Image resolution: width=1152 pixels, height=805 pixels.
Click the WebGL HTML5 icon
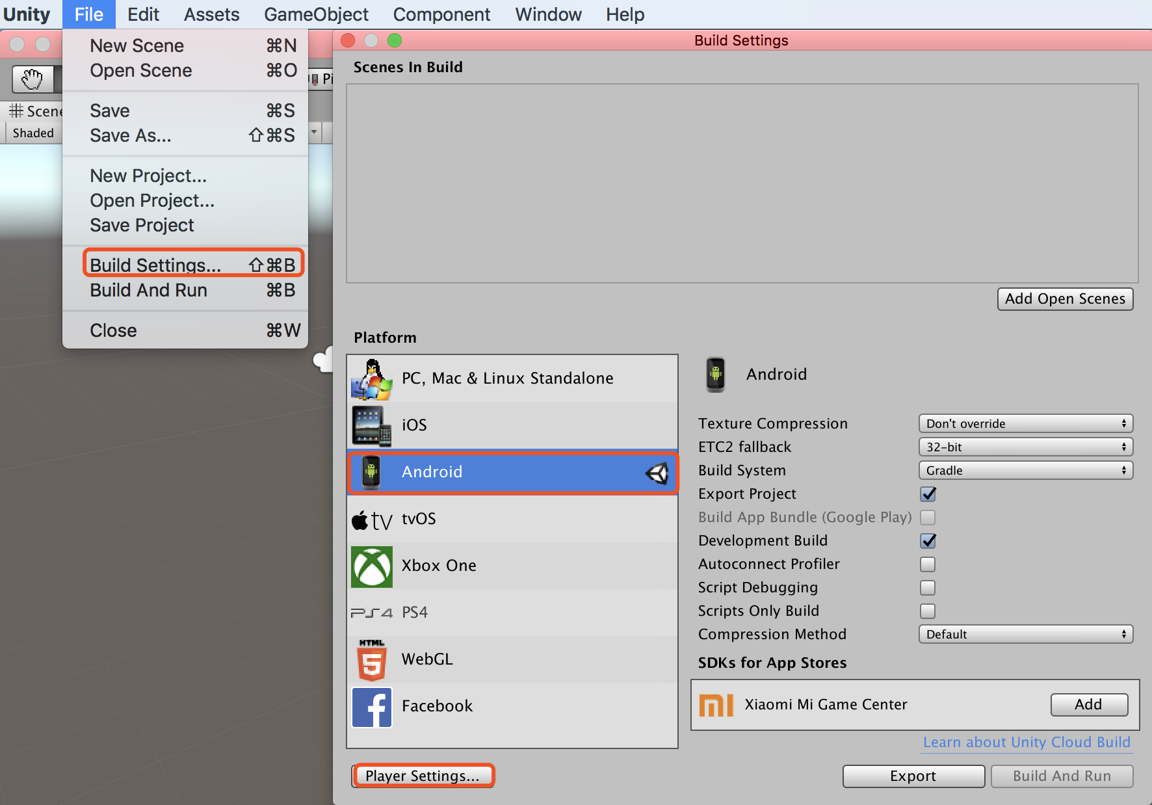[x=371, y=660]
